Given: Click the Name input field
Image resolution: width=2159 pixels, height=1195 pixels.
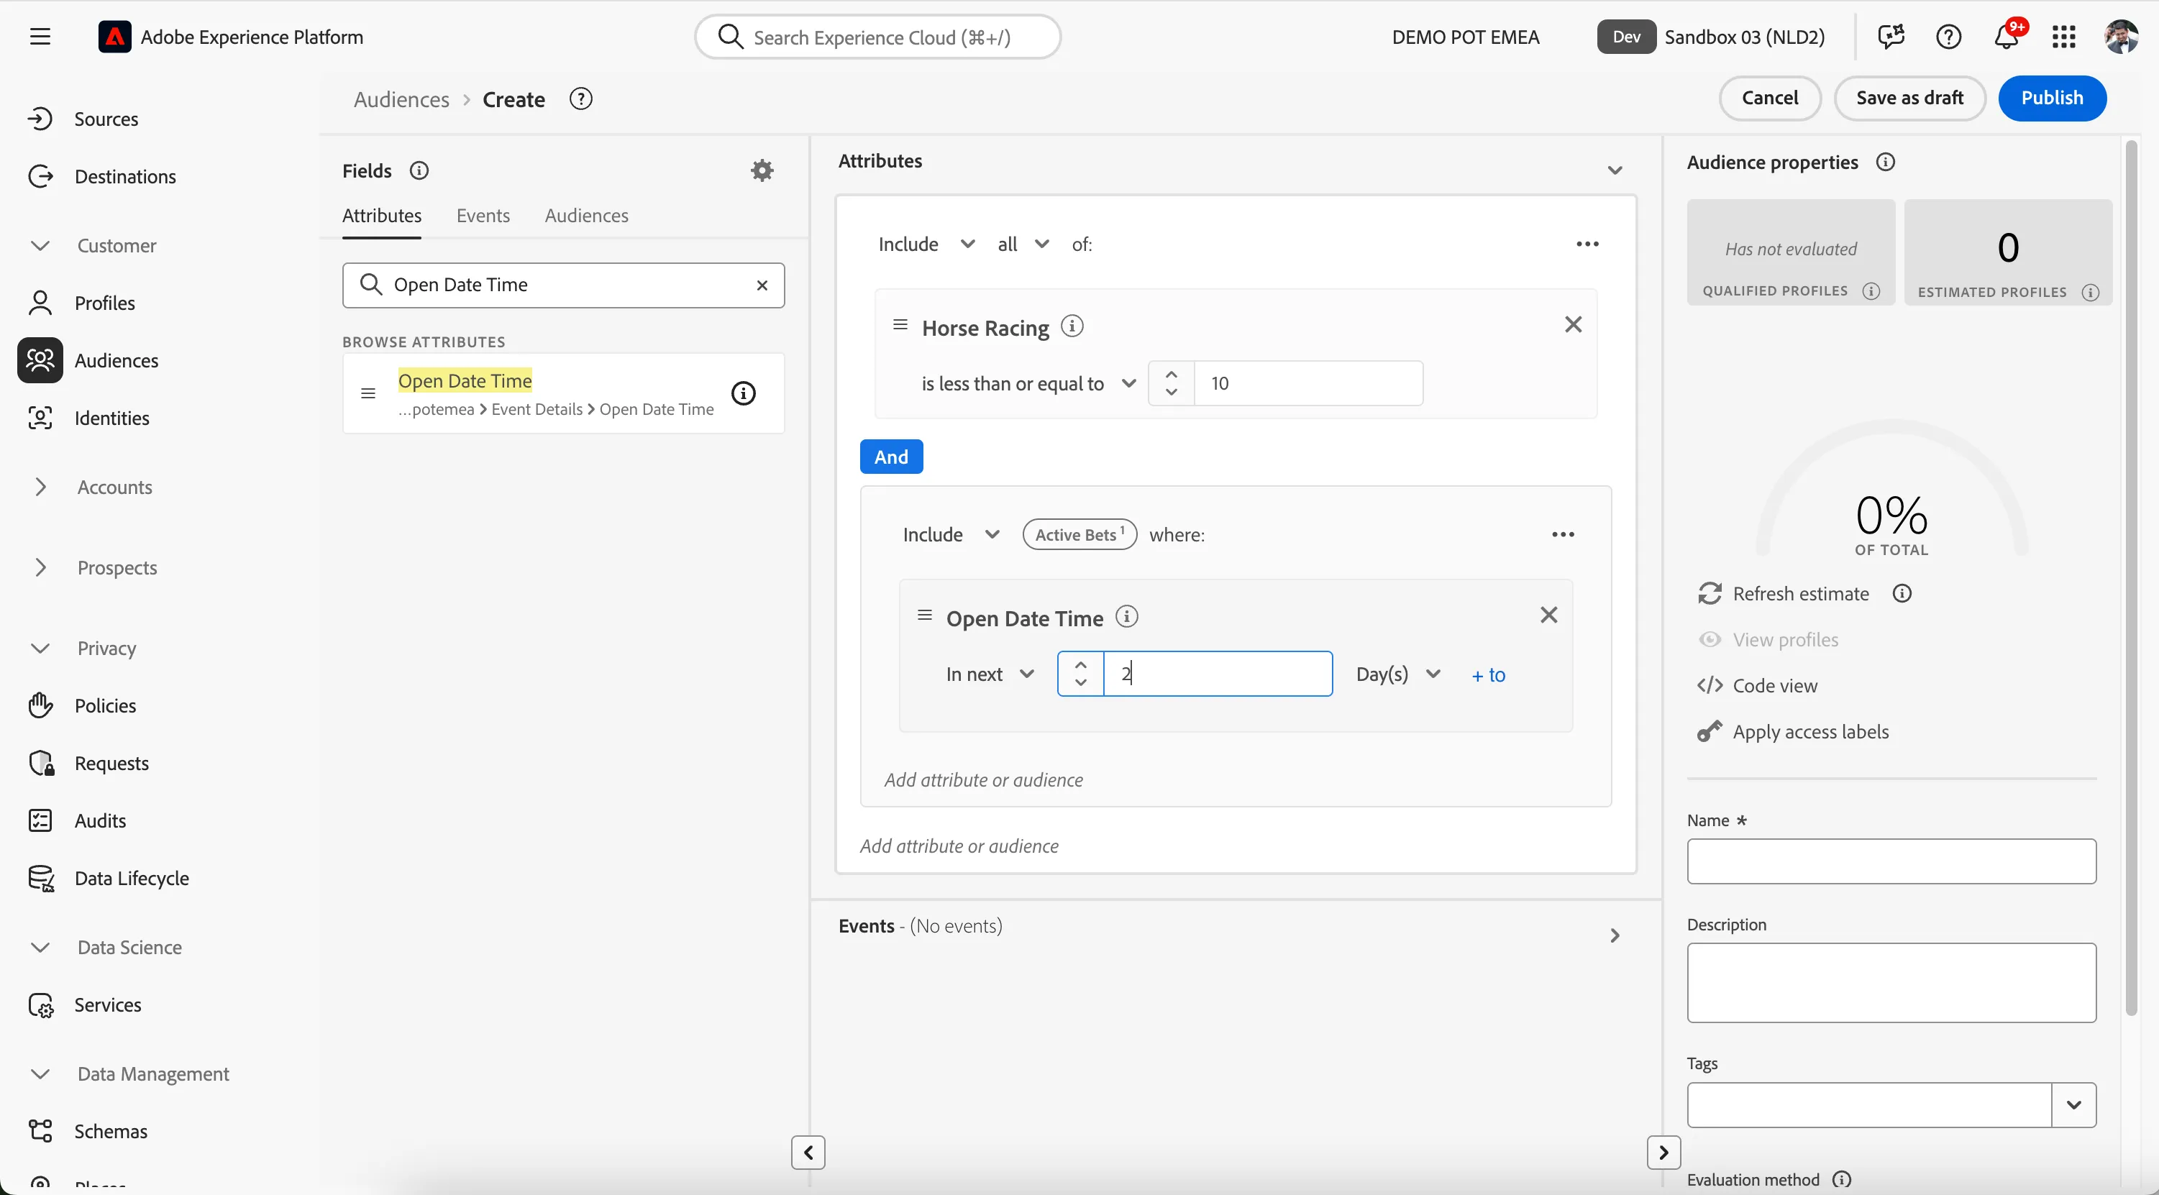Looking at the screenshot, I should [1891, 861].
